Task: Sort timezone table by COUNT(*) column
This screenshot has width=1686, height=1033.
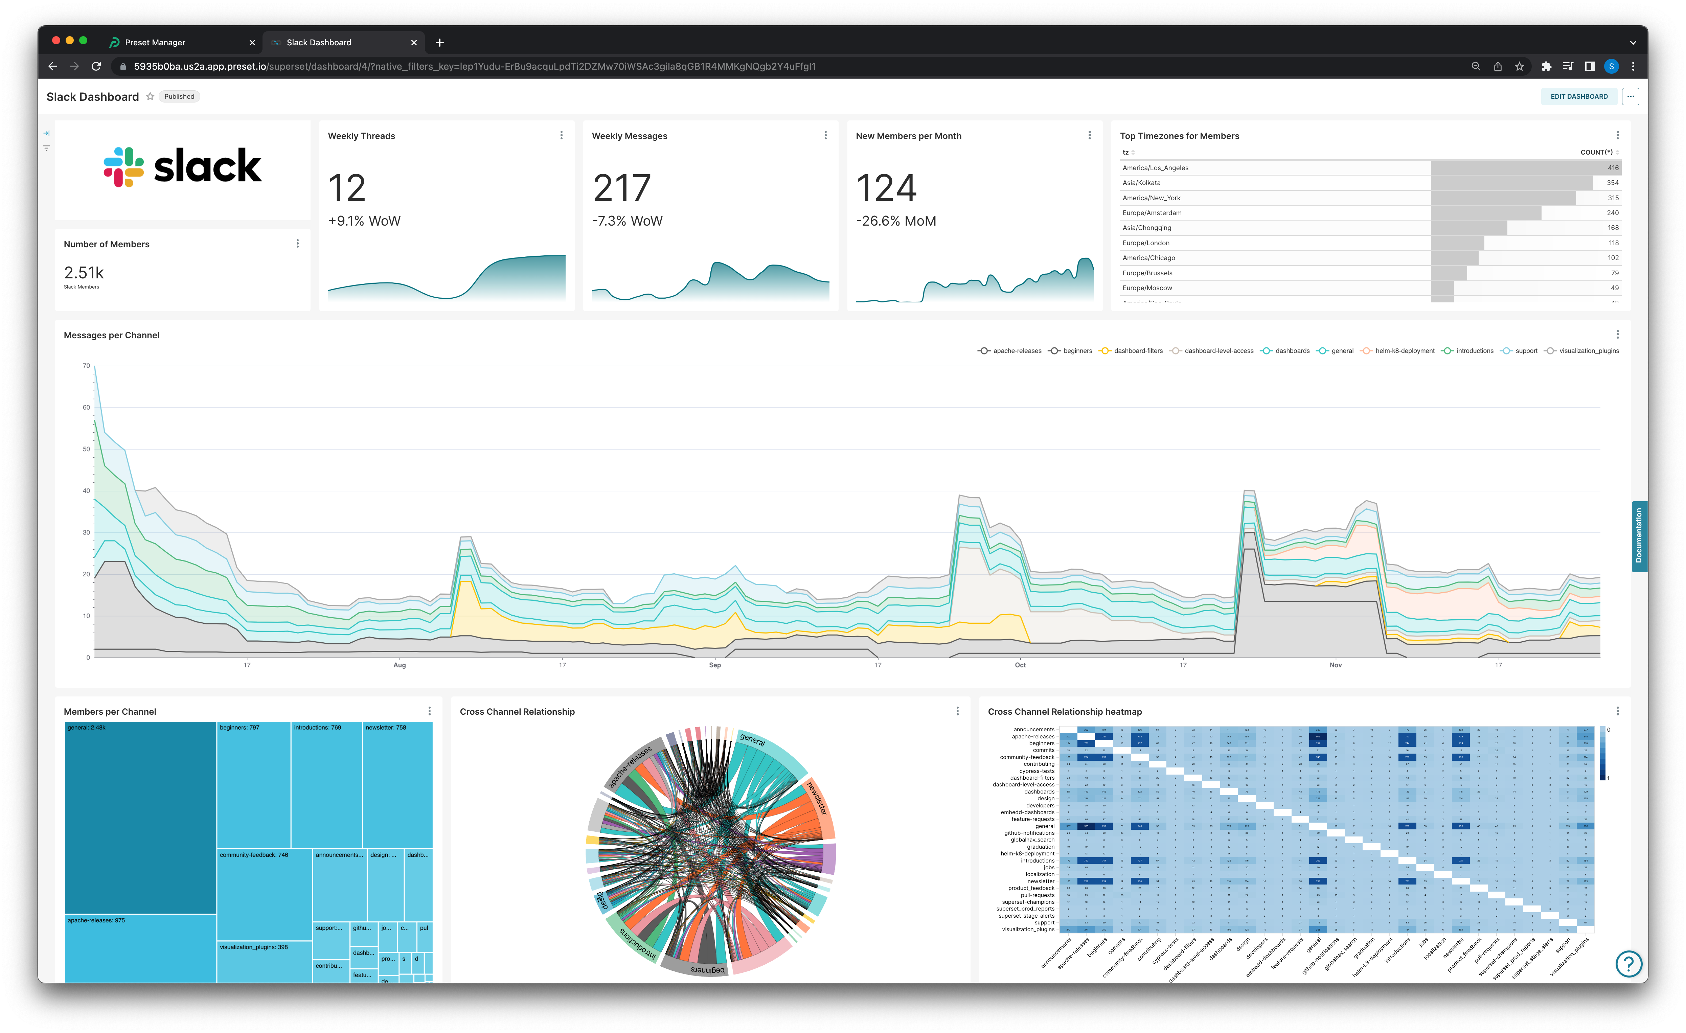Action: pyautogui.click(x=1596, y=153)
